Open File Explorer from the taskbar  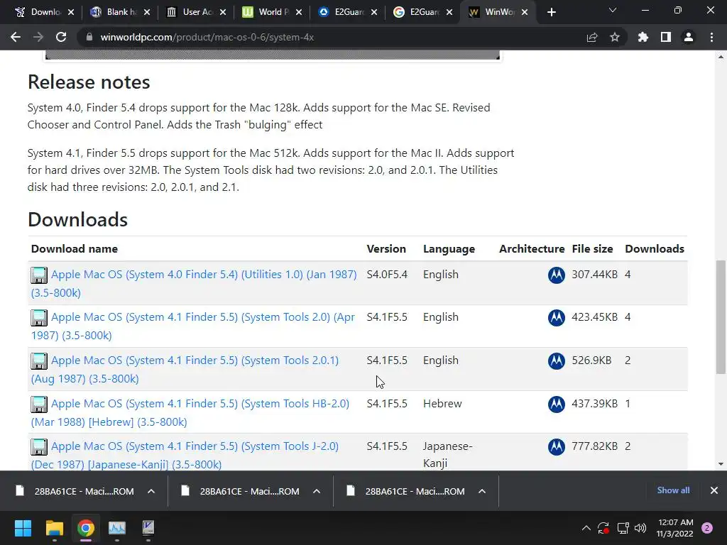[54, 528]
